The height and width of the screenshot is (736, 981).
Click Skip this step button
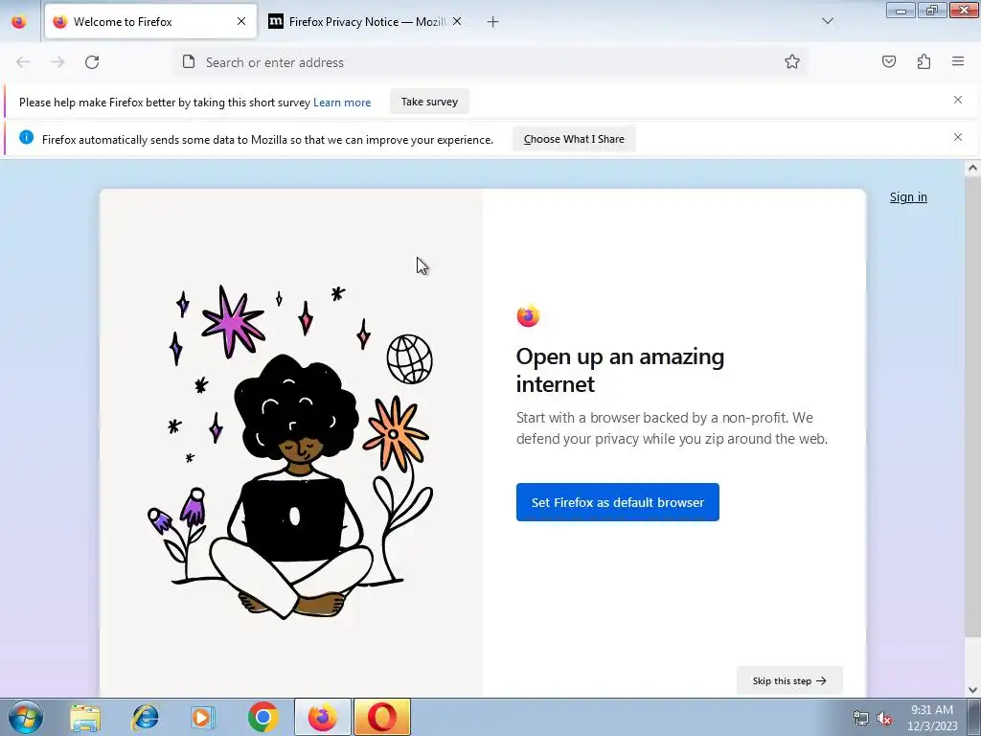(789, 680)
